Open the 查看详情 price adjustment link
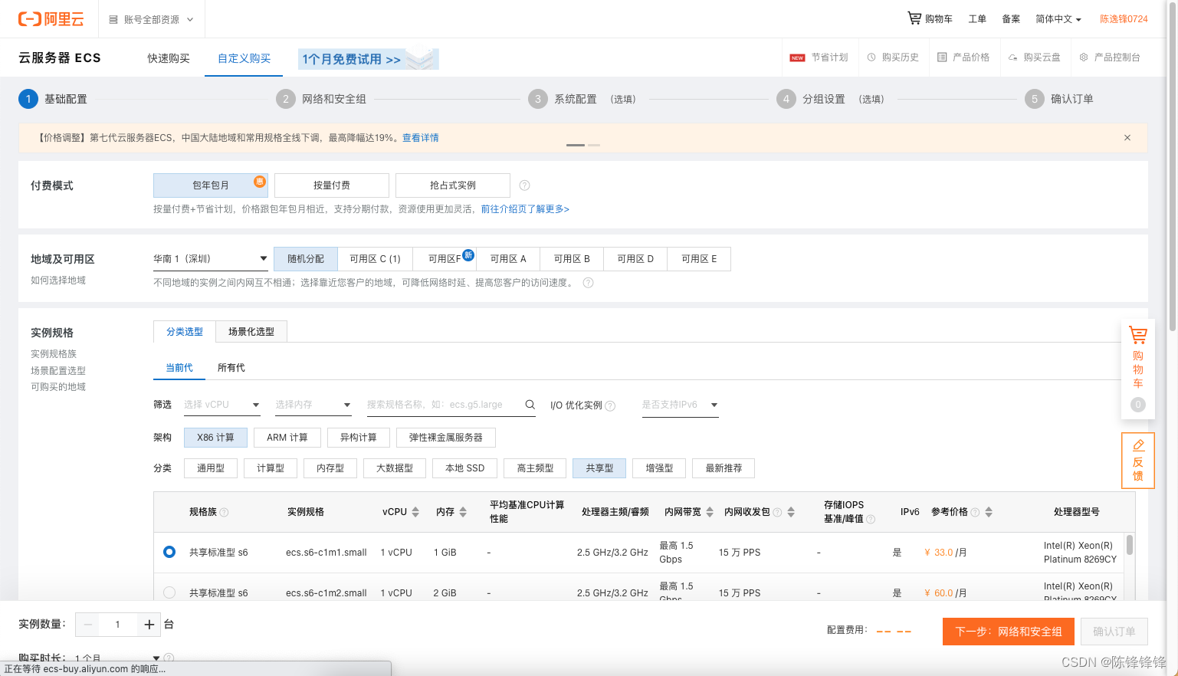The image size is (1178, 676). pos(420,137)
